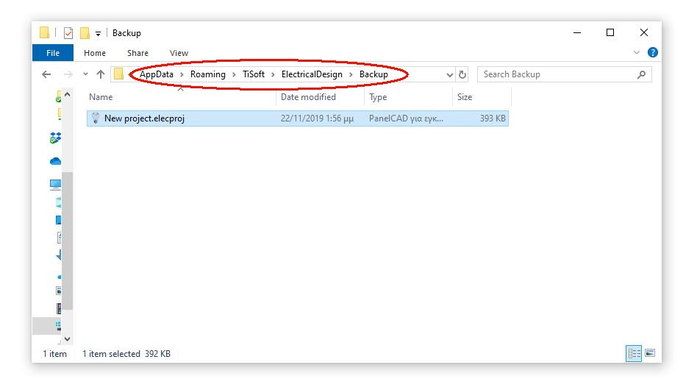697x390 pixels.
Task: Go back with the Back arrow
Action: click(46, 74)
